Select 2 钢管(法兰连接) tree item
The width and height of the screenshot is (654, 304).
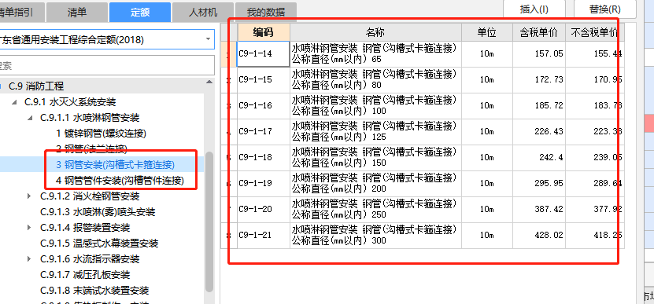pyautogui.click(x=91, y=148)
